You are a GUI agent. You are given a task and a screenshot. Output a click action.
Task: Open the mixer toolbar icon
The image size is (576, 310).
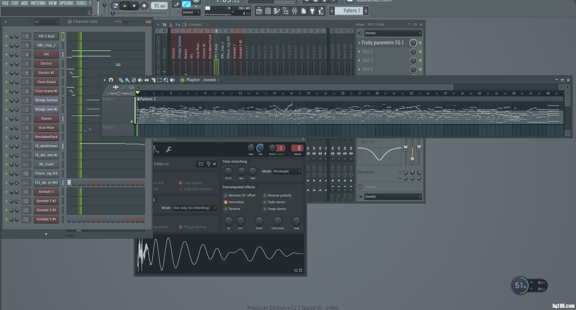(295, 11)
